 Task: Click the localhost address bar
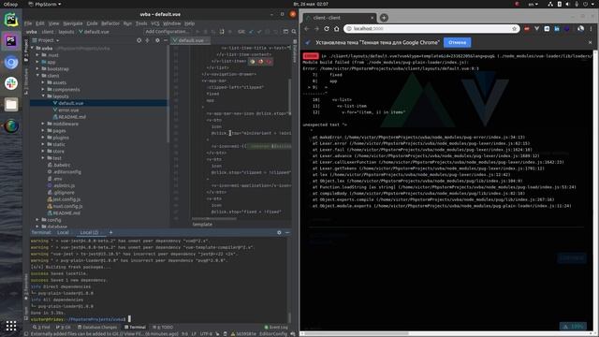431,29
